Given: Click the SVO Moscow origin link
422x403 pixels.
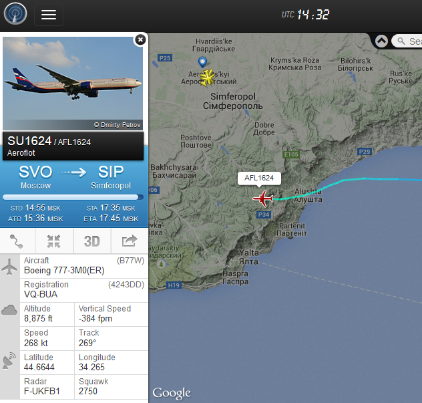Looking at the screenshot, I should click(x=35, y=176).
